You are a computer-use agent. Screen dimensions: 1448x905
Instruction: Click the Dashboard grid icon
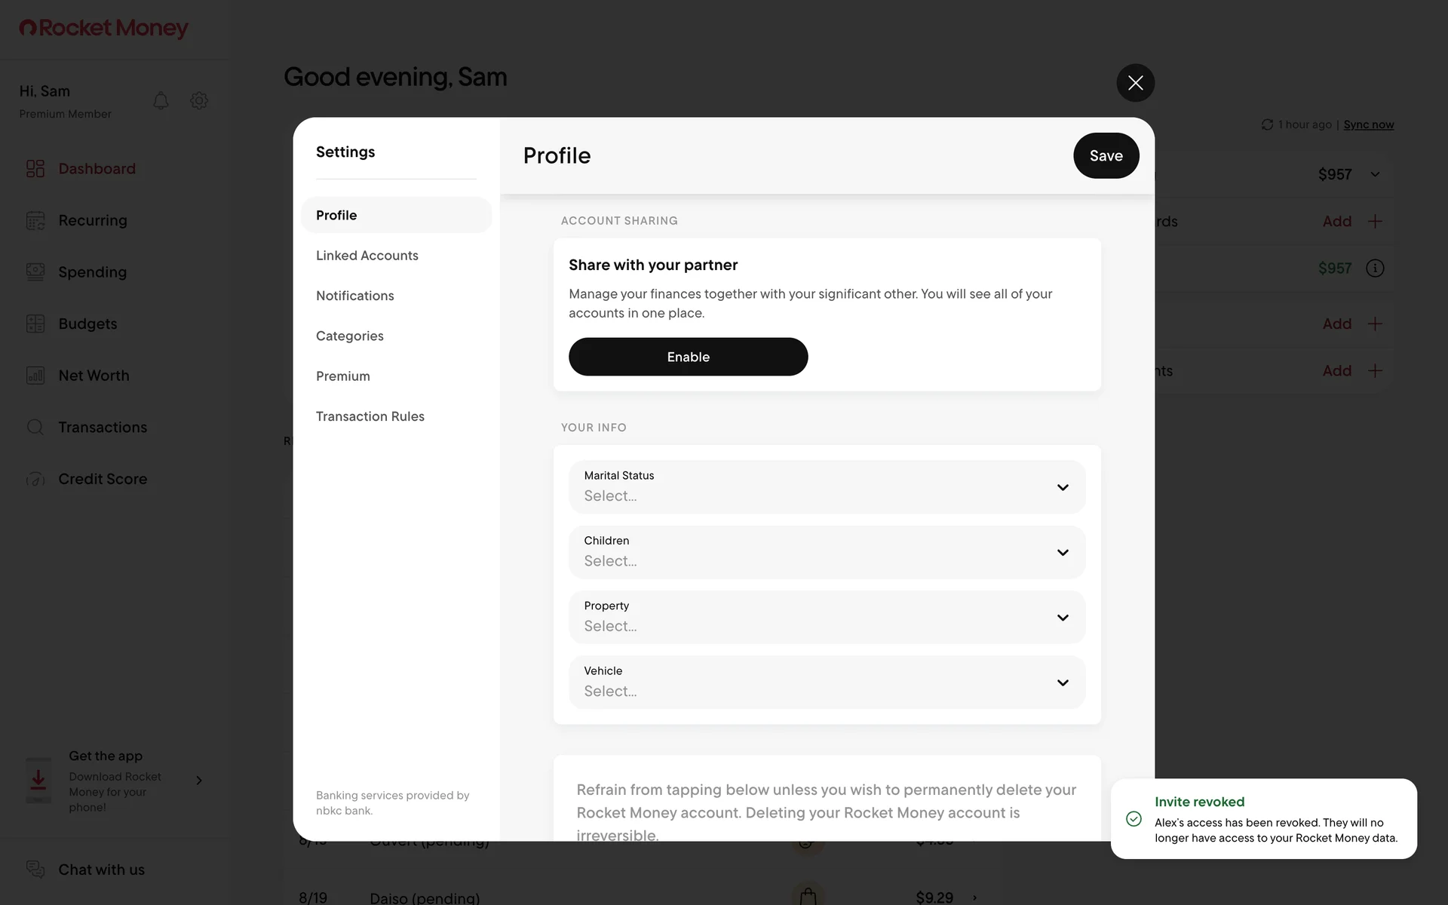(x=35, y=168)
